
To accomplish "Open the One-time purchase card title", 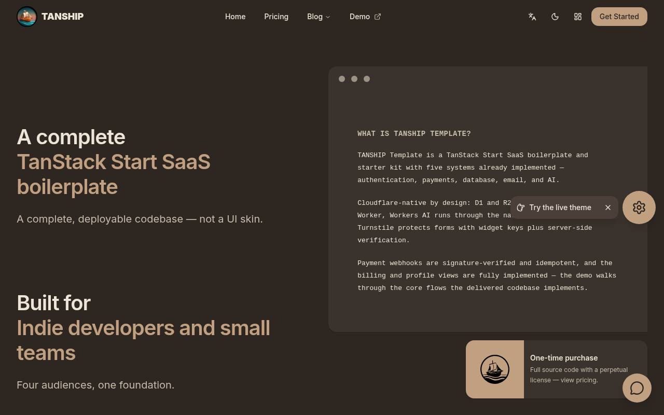I will tap(564, 358).
